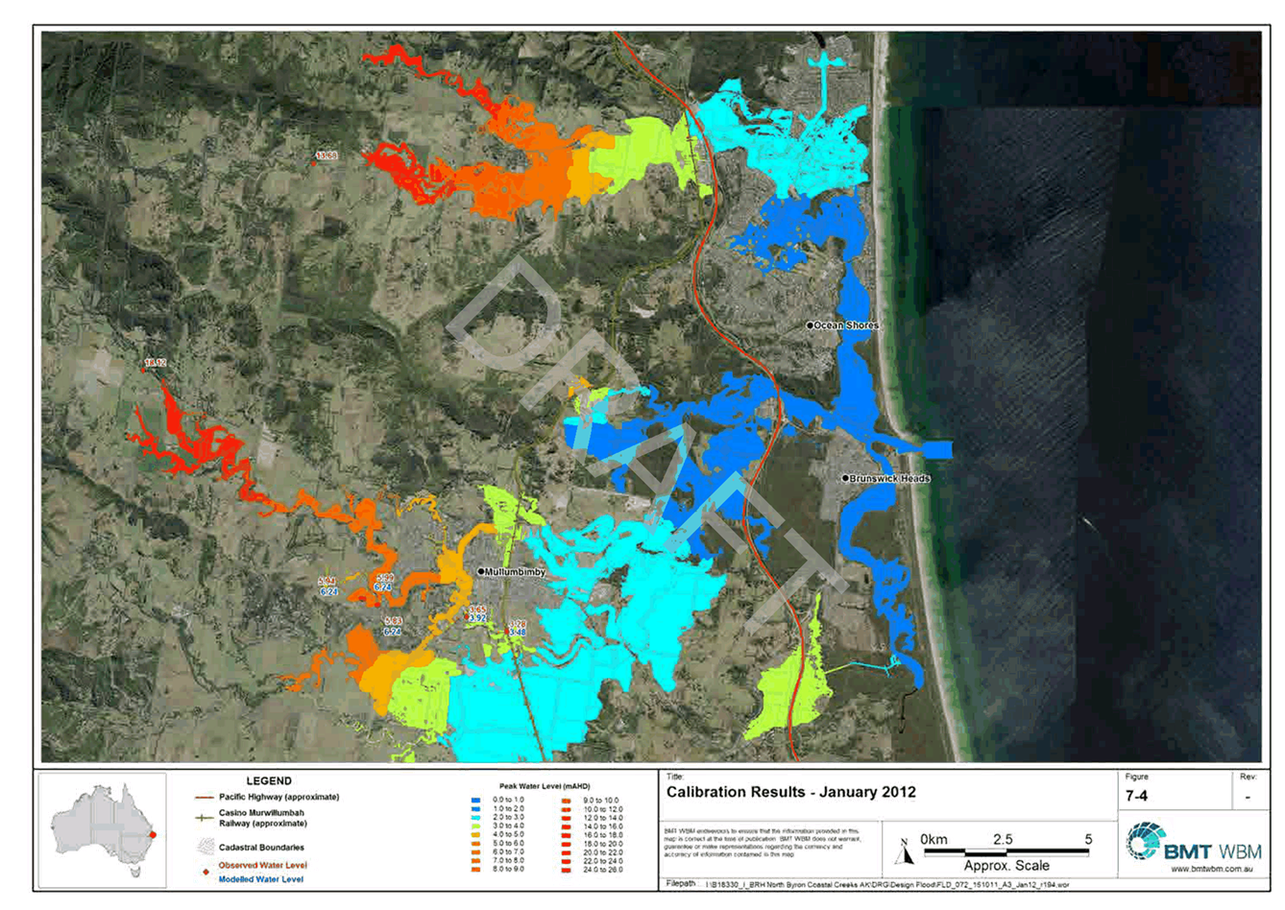This screenshot has height=910, width=1285.
Task: Pick the 18.0 to 20.0 swatch
Action: [566, 844]
